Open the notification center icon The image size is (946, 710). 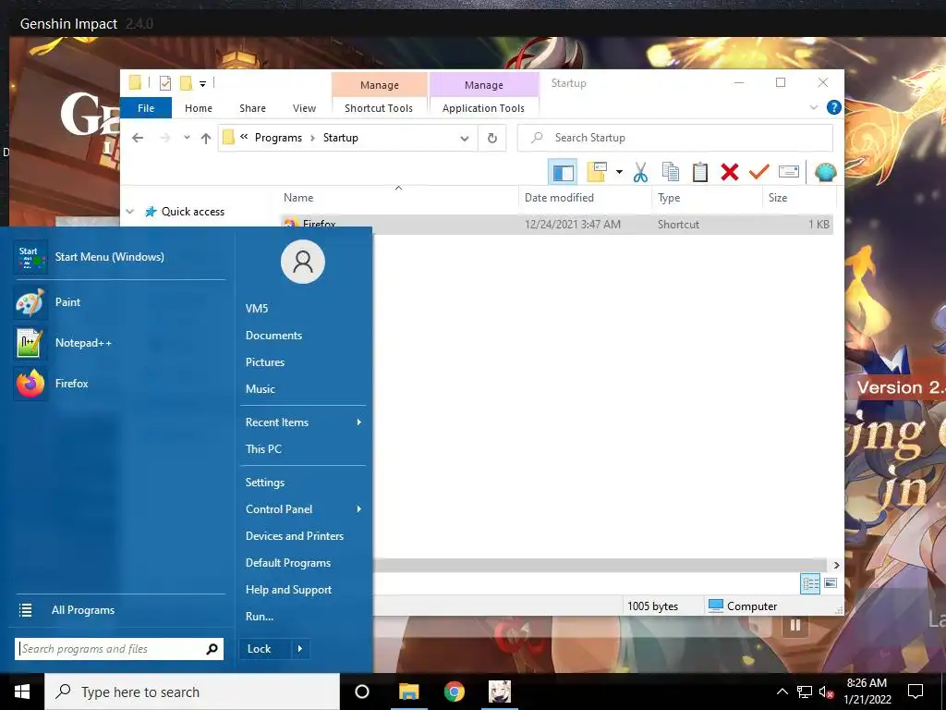[x=916, y=692]
